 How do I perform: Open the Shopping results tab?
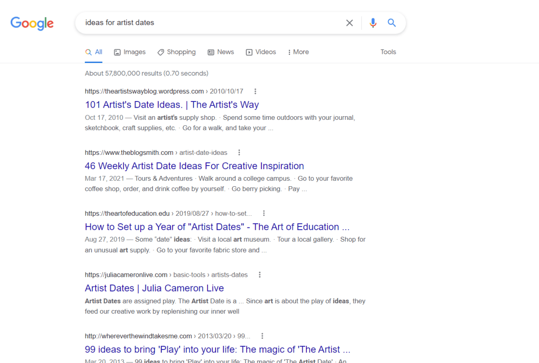tap(177, 52)
